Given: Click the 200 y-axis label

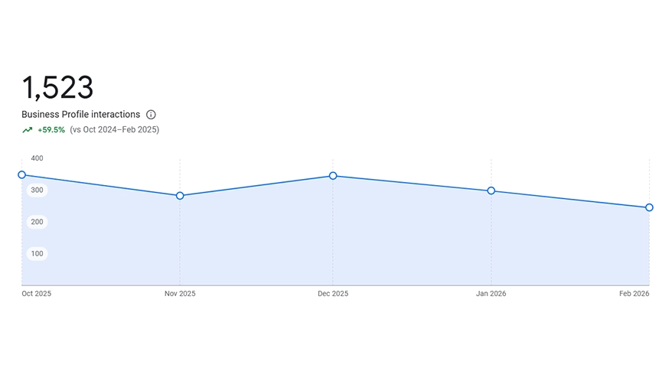Looking at the screenshot, I should 37,222.
